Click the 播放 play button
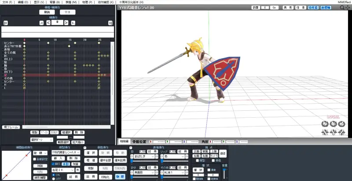Screen dimensions: 352x181 [x=198, y=170]
